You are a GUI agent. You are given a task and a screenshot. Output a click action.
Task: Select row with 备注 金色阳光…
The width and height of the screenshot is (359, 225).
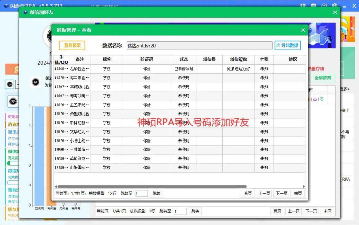point(180,105)
